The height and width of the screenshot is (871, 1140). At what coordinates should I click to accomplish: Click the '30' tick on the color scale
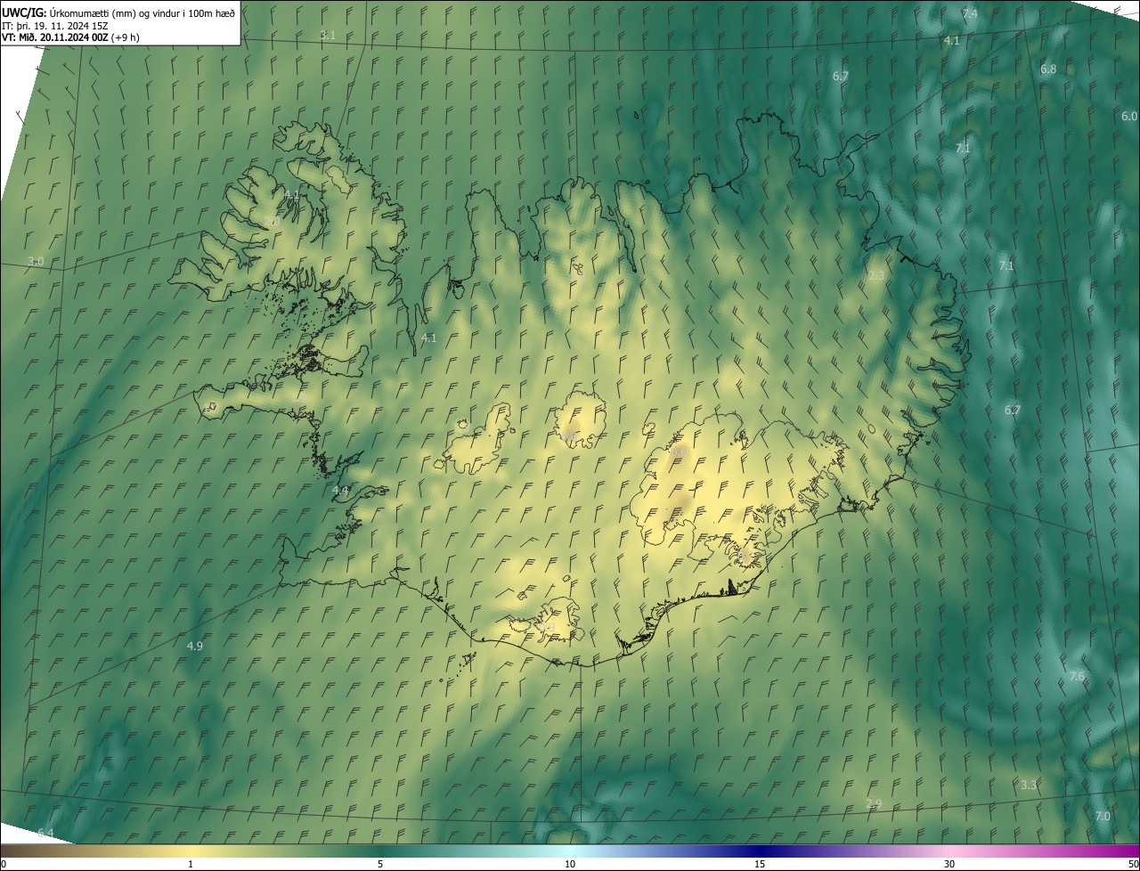pos(949,865)
